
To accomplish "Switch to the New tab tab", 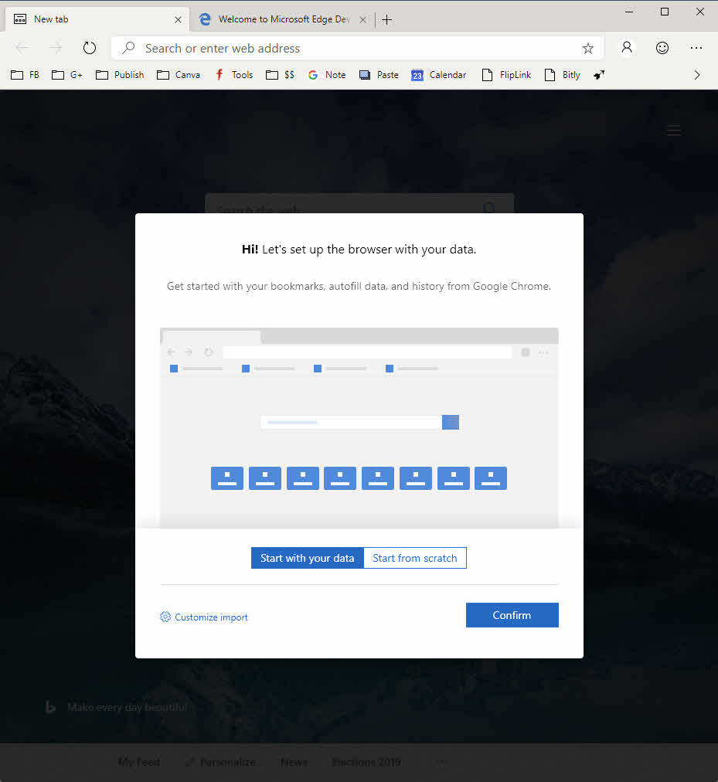I will coord(97,19).
